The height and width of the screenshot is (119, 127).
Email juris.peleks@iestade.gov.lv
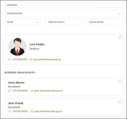coord(47,59)
